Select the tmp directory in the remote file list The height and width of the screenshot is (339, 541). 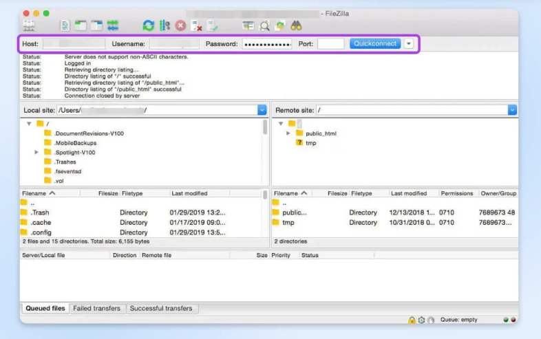(x=394, y=222)
